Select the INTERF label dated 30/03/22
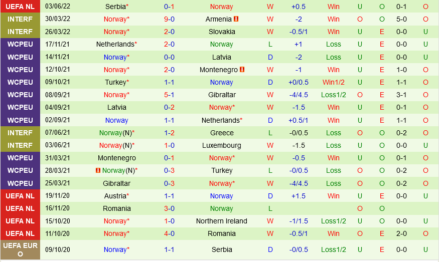Viewport: 439px width, 262px height. click(x=20, y=19)
